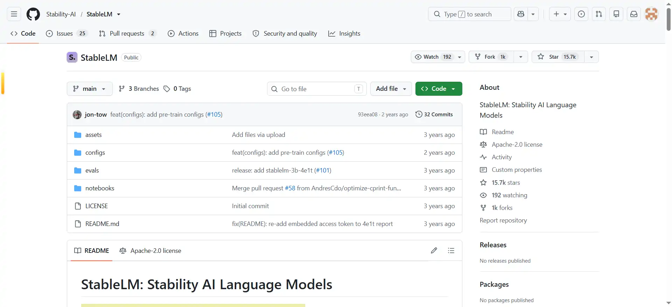Expand the Copilot dropdown arrow
Screen dimensions: 672x307
tap(533, 14)
